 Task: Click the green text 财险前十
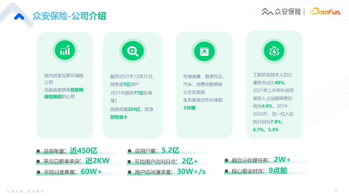coord(119,117)
